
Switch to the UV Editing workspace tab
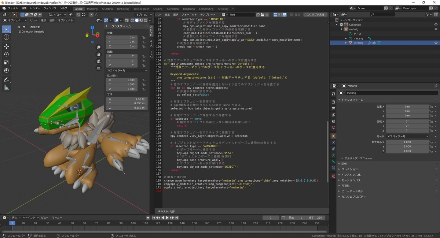[123, 9]
